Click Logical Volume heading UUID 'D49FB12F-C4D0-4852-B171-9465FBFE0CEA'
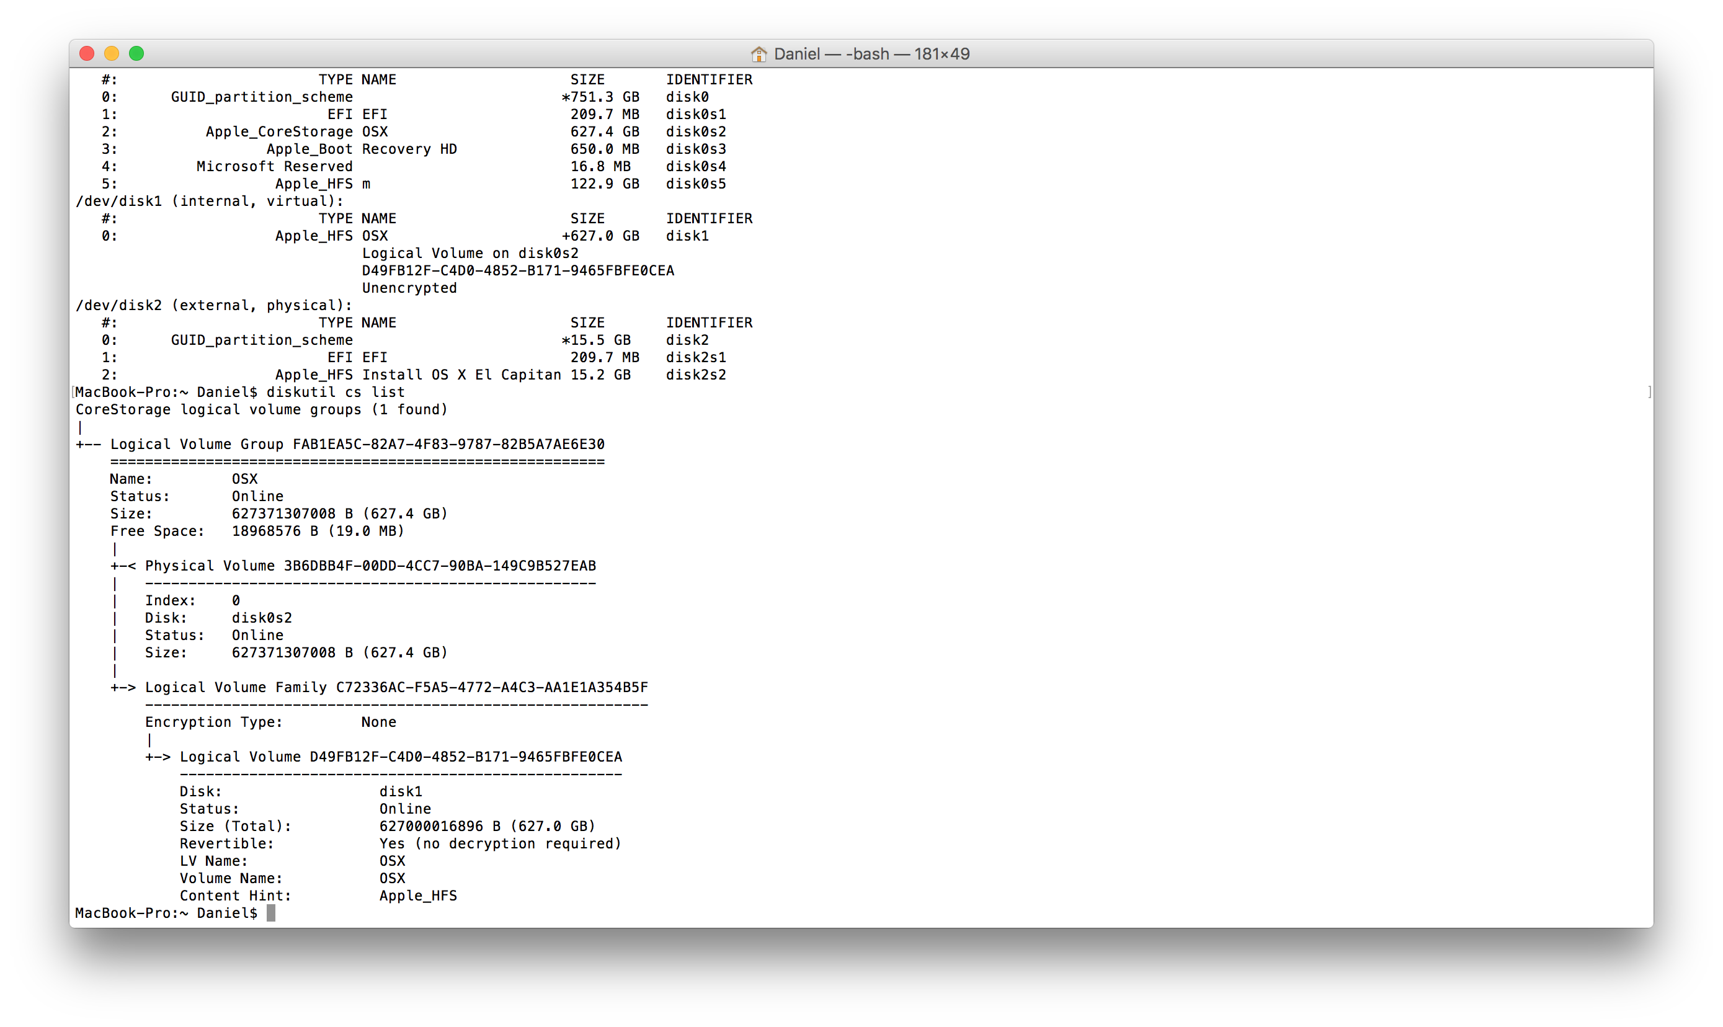Screen dimensions: 1723x1027 (x=466, y=757)
